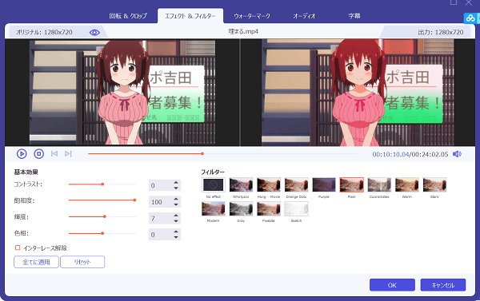Adjust the 輝度 slider handle
The image size is (480, 301).
click(x=105, y=216)
